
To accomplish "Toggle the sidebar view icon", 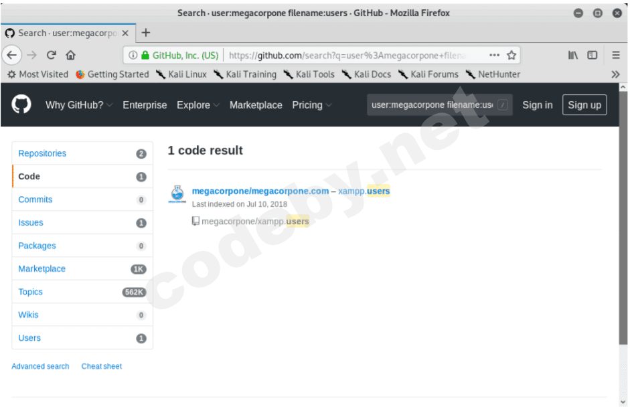I will (x=593, y=55).
